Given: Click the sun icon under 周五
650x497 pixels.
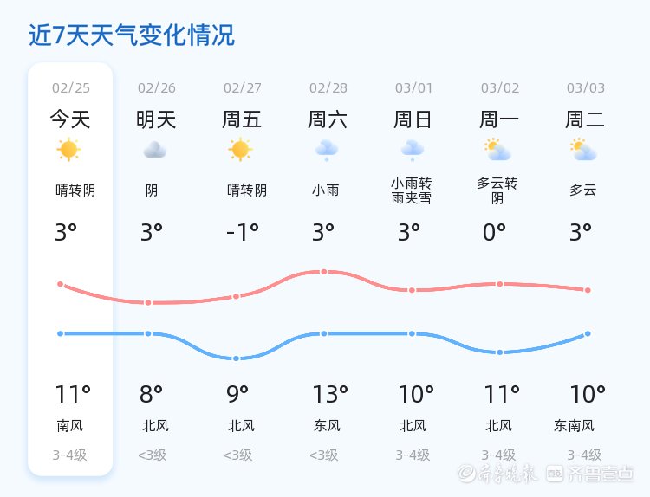Looking at the screenshot, I should click(x=240, y=150).
